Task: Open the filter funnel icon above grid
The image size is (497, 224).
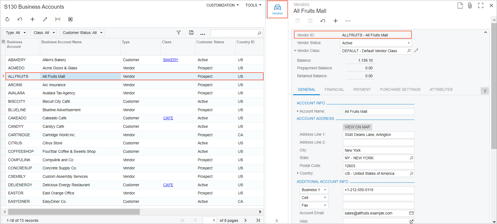Action: pos(179,33)
